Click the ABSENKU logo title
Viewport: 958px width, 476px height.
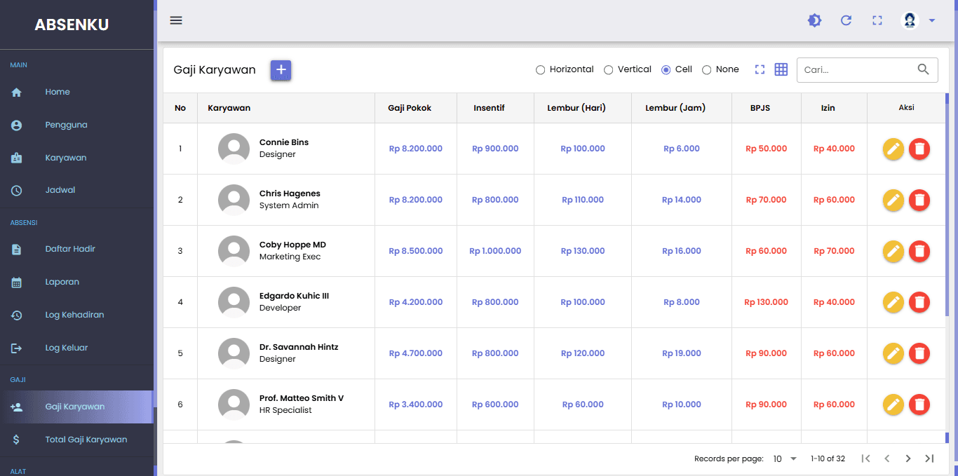[x=72, y=25]
